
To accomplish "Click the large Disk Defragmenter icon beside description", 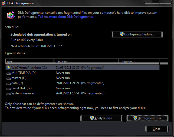I will click(11, 15).
